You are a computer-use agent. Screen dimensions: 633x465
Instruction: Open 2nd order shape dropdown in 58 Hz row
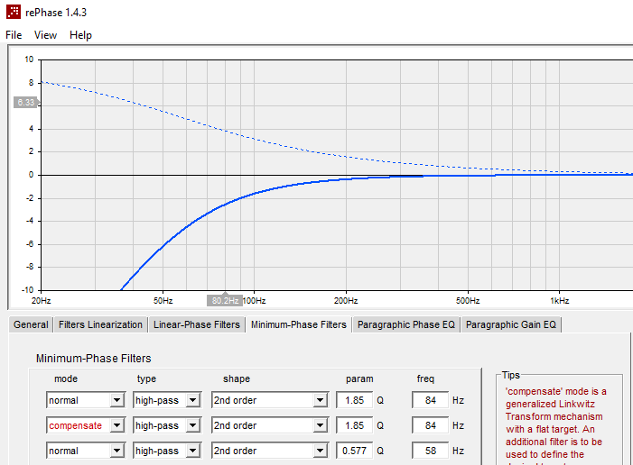coord(321,451)
